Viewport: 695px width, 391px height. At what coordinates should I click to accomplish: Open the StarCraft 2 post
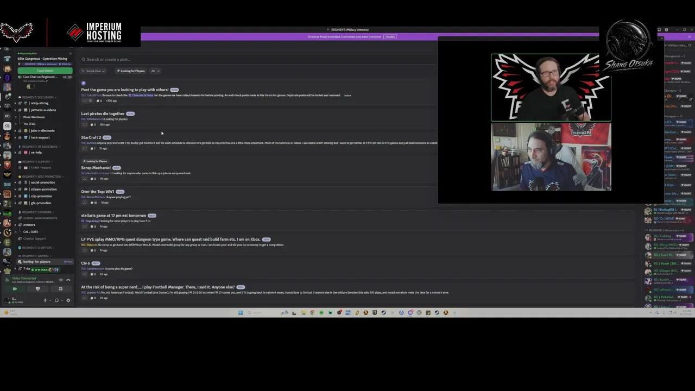coord(91,137)
